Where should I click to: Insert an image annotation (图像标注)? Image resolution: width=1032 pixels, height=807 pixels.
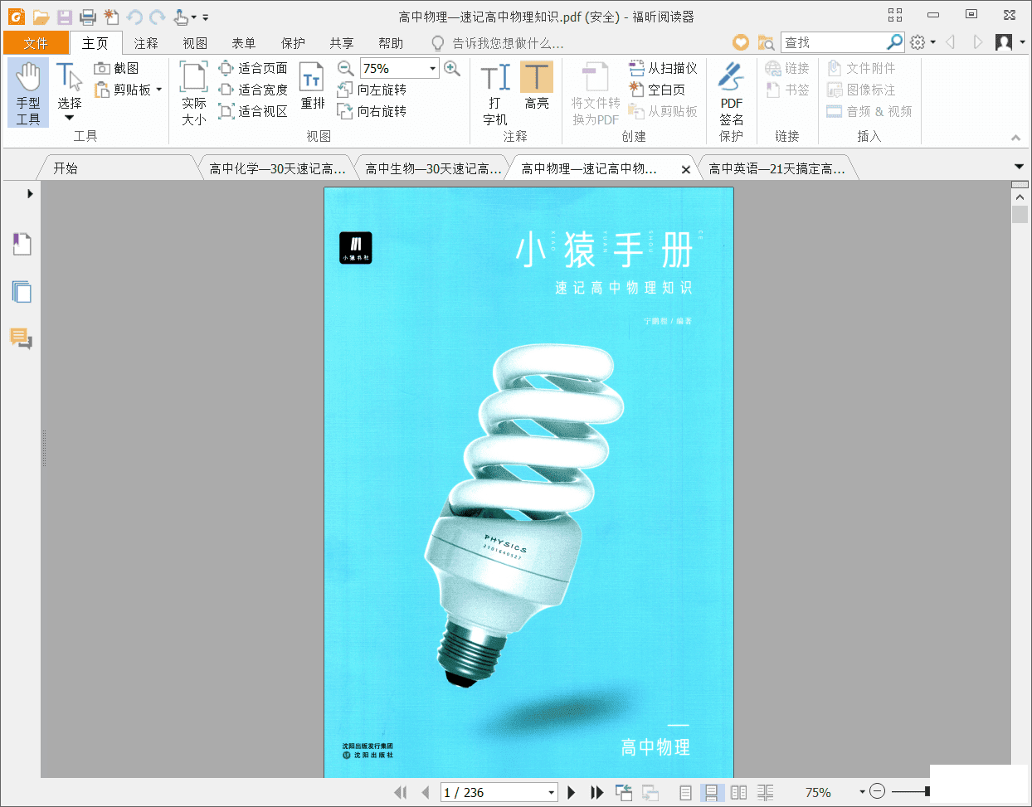[861, 90]
